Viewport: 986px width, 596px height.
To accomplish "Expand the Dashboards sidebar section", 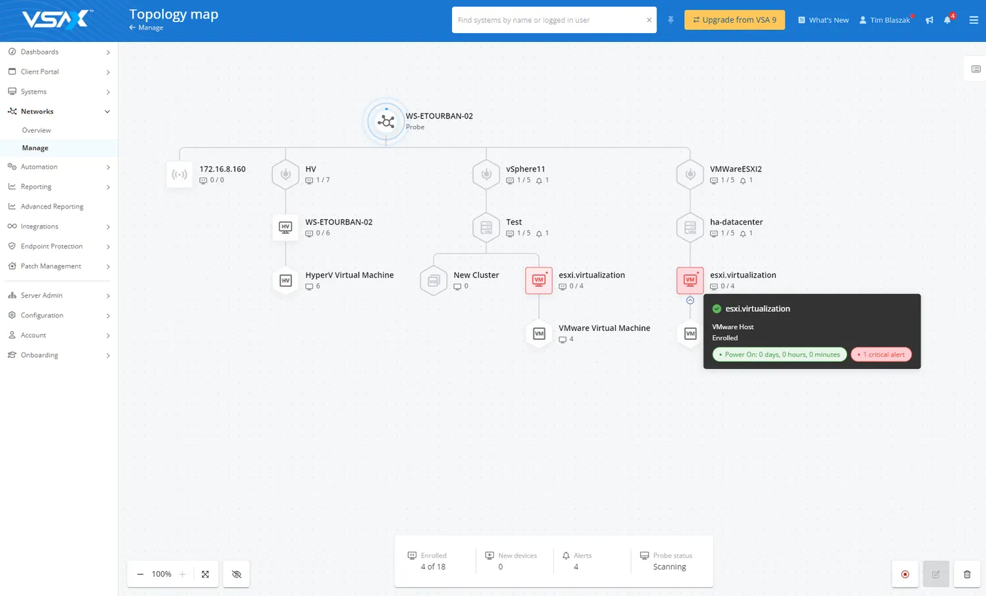I will 59,52.
